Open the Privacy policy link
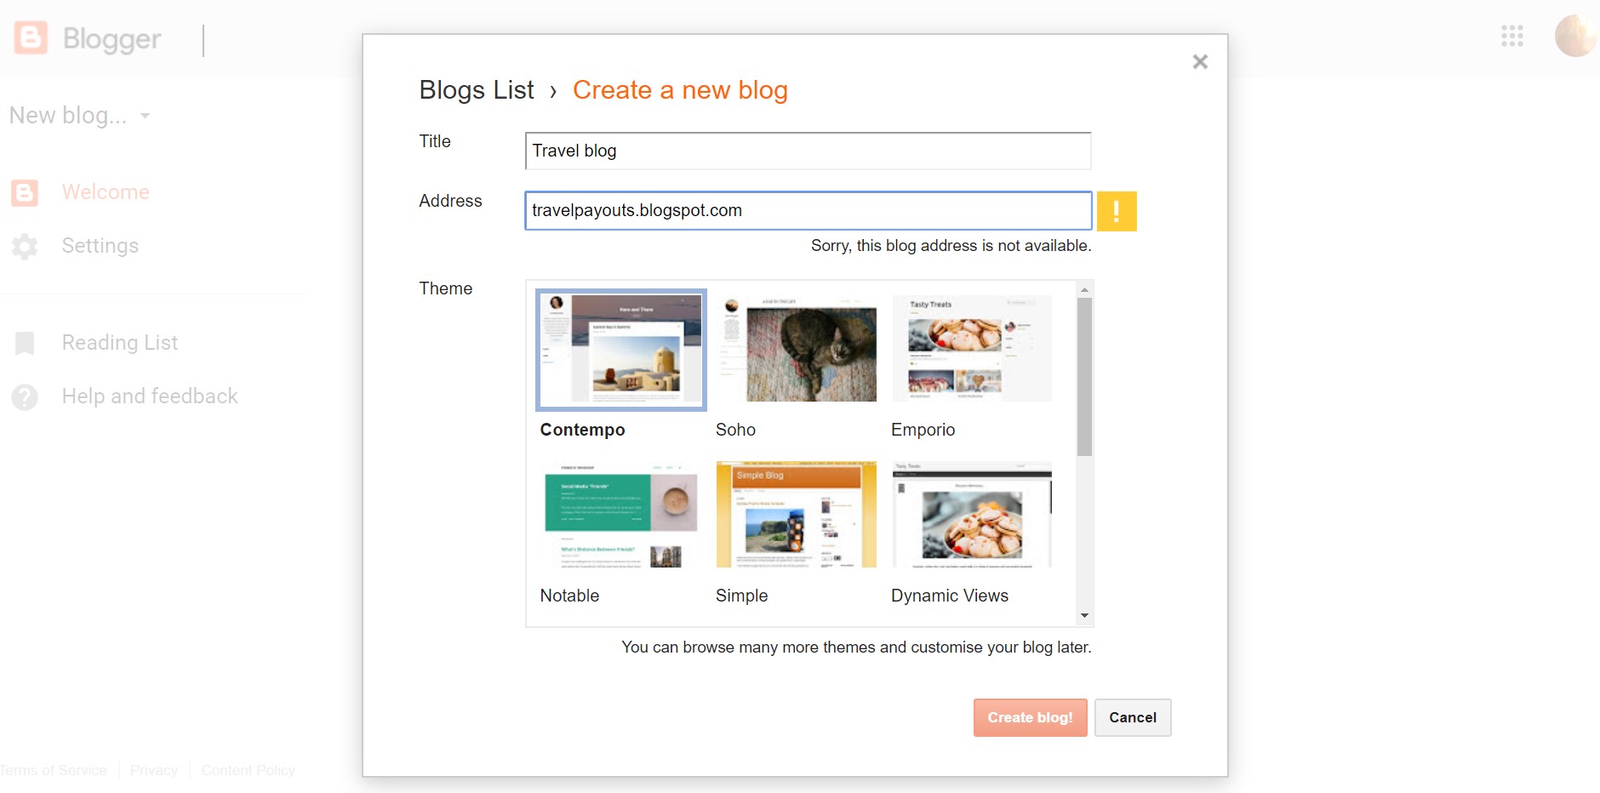Screen dimensions: 1600x793 (x=153, y=770)
